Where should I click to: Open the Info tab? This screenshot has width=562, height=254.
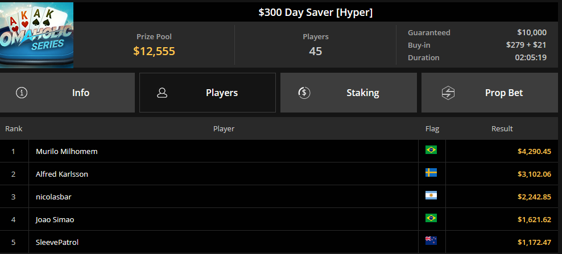[x=67, y=93]
